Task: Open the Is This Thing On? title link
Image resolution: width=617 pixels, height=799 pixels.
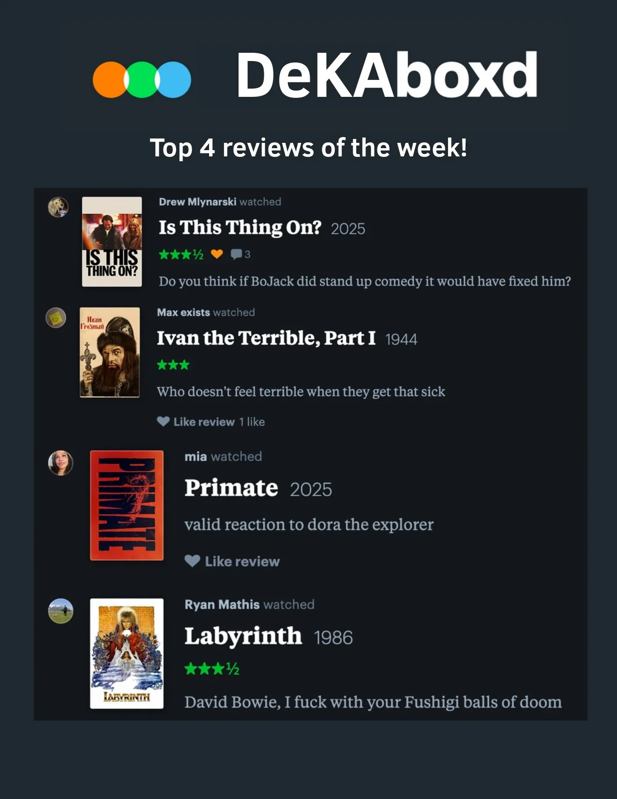Action: point(240,227)
